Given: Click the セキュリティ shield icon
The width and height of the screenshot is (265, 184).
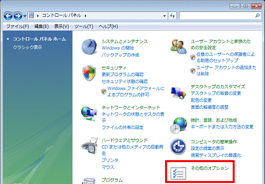Looking at the screenshot, I should [x=89, y=73].
